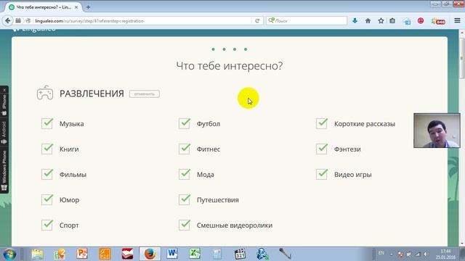
Task: Click the Поиск search field
Action: click(307, 21)
